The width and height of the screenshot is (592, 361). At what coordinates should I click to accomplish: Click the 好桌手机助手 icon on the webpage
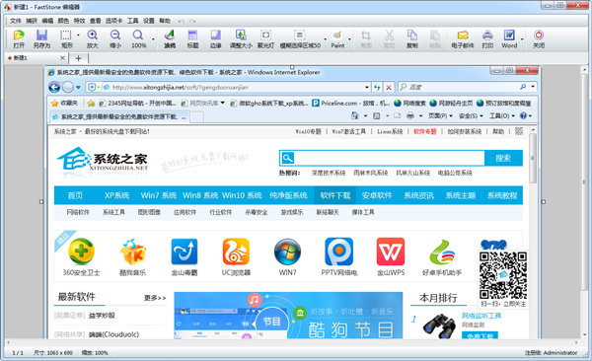442,253
